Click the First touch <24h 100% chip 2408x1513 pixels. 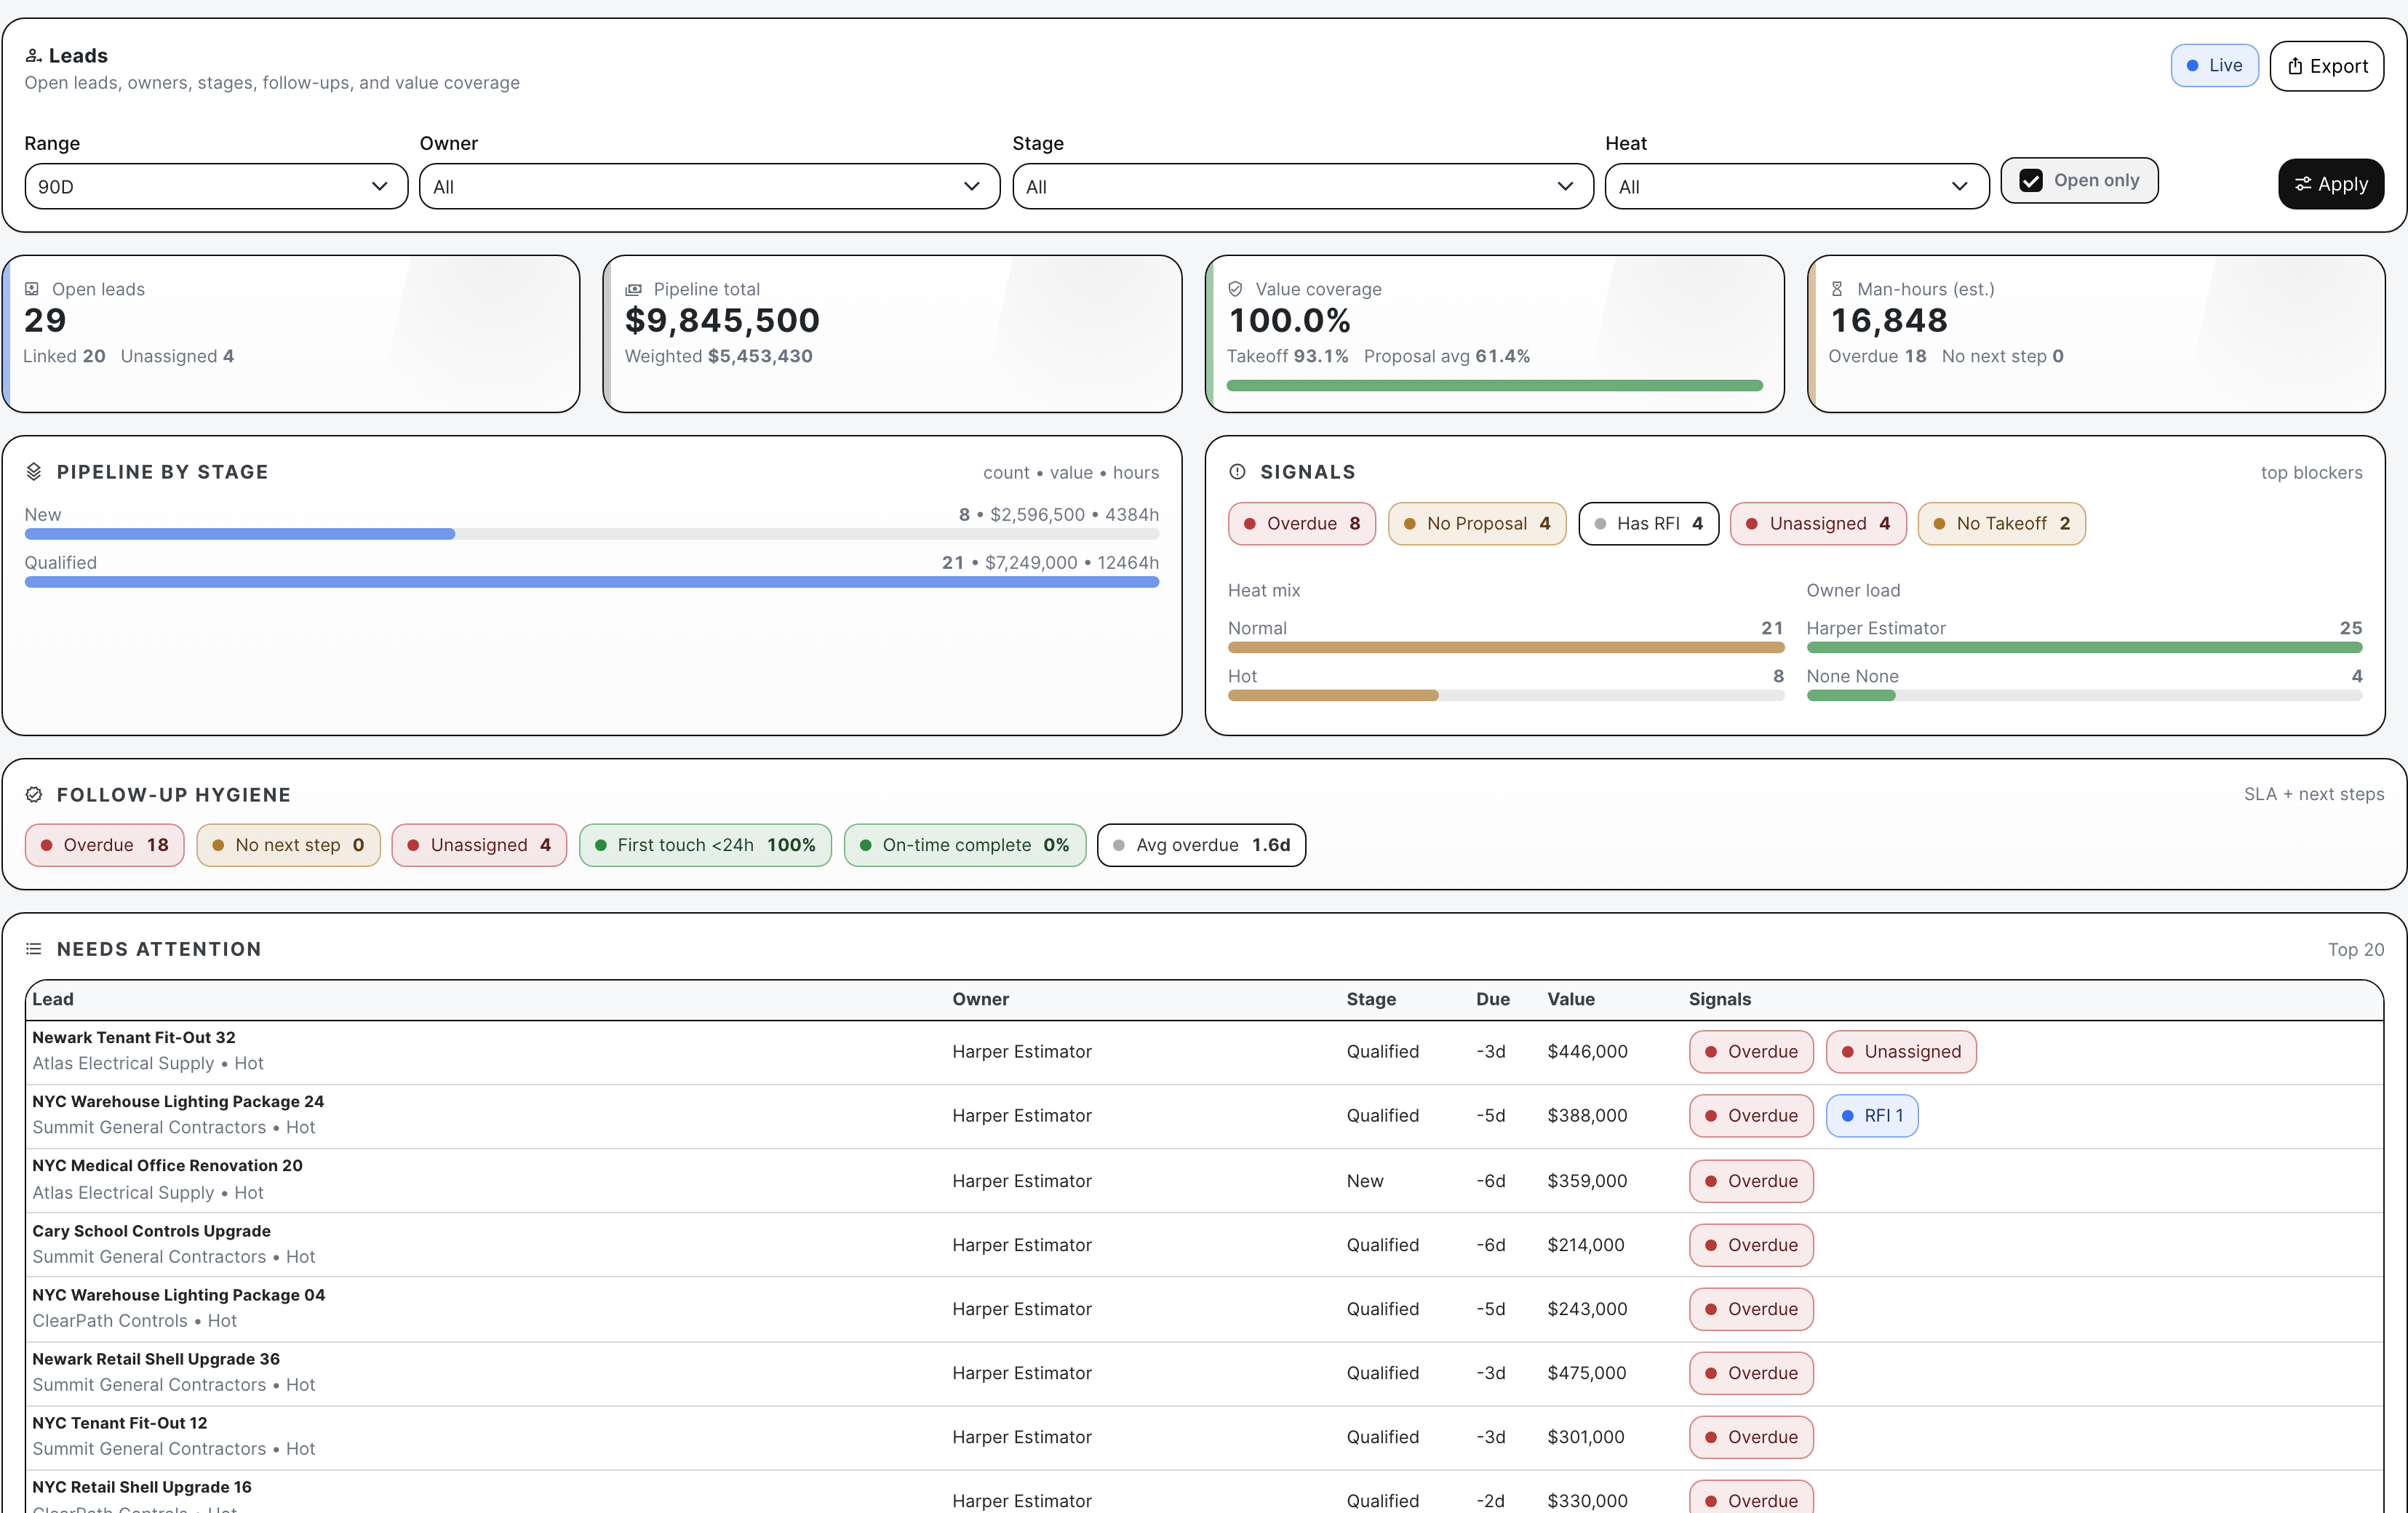pyautogui.click(x=705, y=846)
